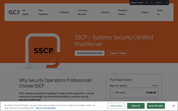Expand the USD $ currency dropdown

pos(159,2)
